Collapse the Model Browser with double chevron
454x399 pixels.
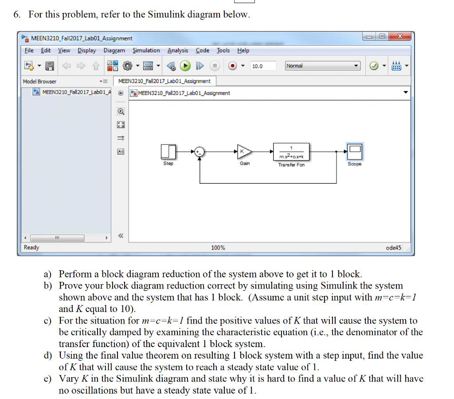121,236
